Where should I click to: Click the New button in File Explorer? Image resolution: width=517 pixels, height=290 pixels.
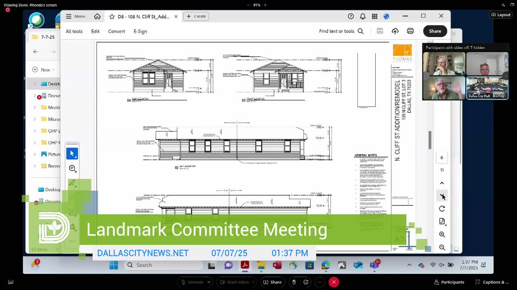pos(43,70)
